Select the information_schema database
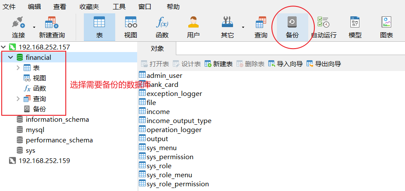Image resolution: width=405 pixels, height=191 pixels. tap(57, 120)
